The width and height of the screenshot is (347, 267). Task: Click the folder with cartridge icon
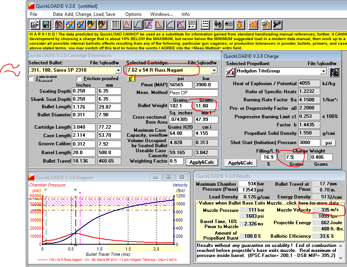click(x=266, y=25)
